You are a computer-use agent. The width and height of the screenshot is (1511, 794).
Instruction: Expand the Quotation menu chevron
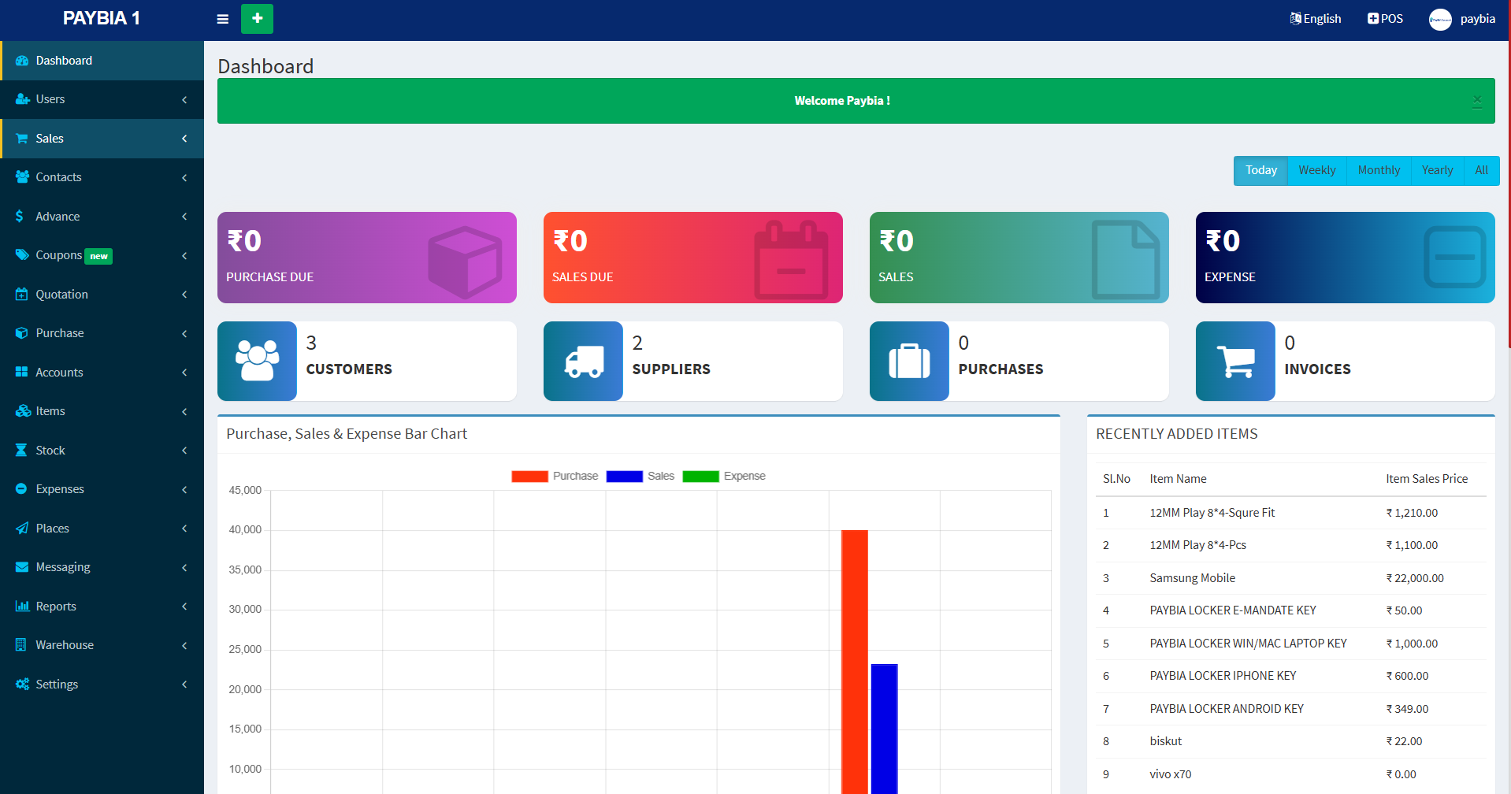184,295
